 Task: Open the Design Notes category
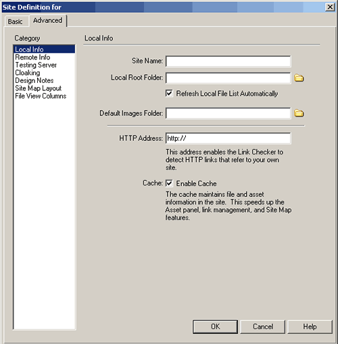pos(44,80)
